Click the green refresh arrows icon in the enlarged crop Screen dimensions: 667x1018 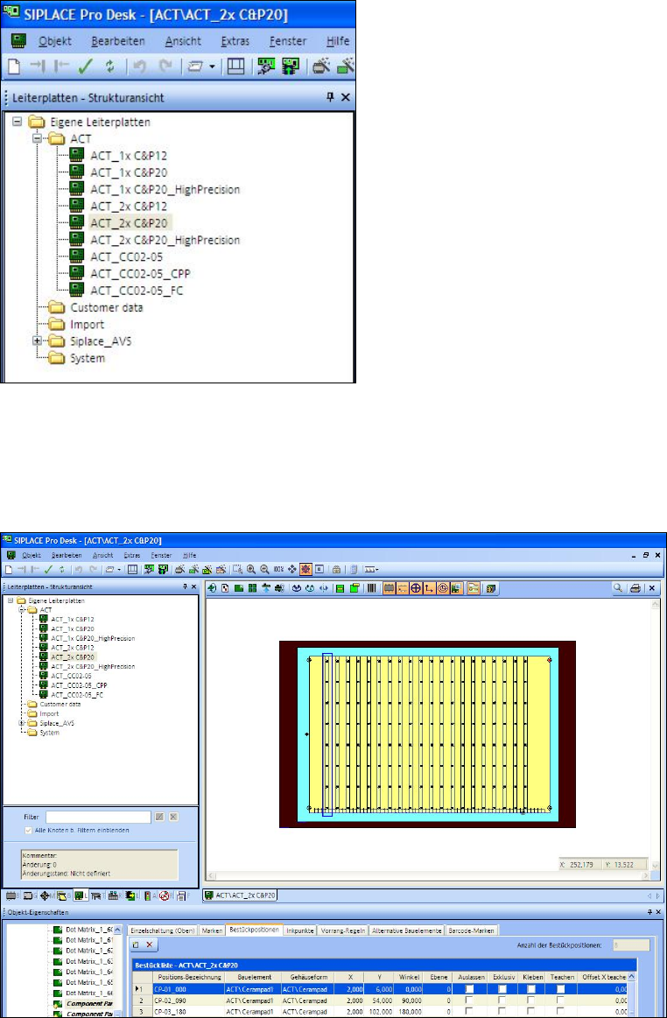point(109,67)
